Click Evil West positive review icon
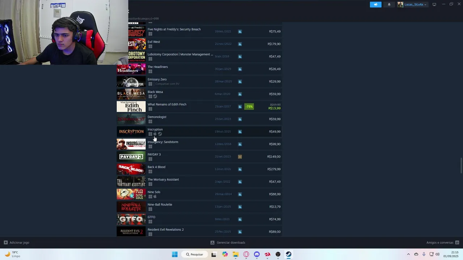The width and height of the screenshot is (463, 260). coord(240,44)
